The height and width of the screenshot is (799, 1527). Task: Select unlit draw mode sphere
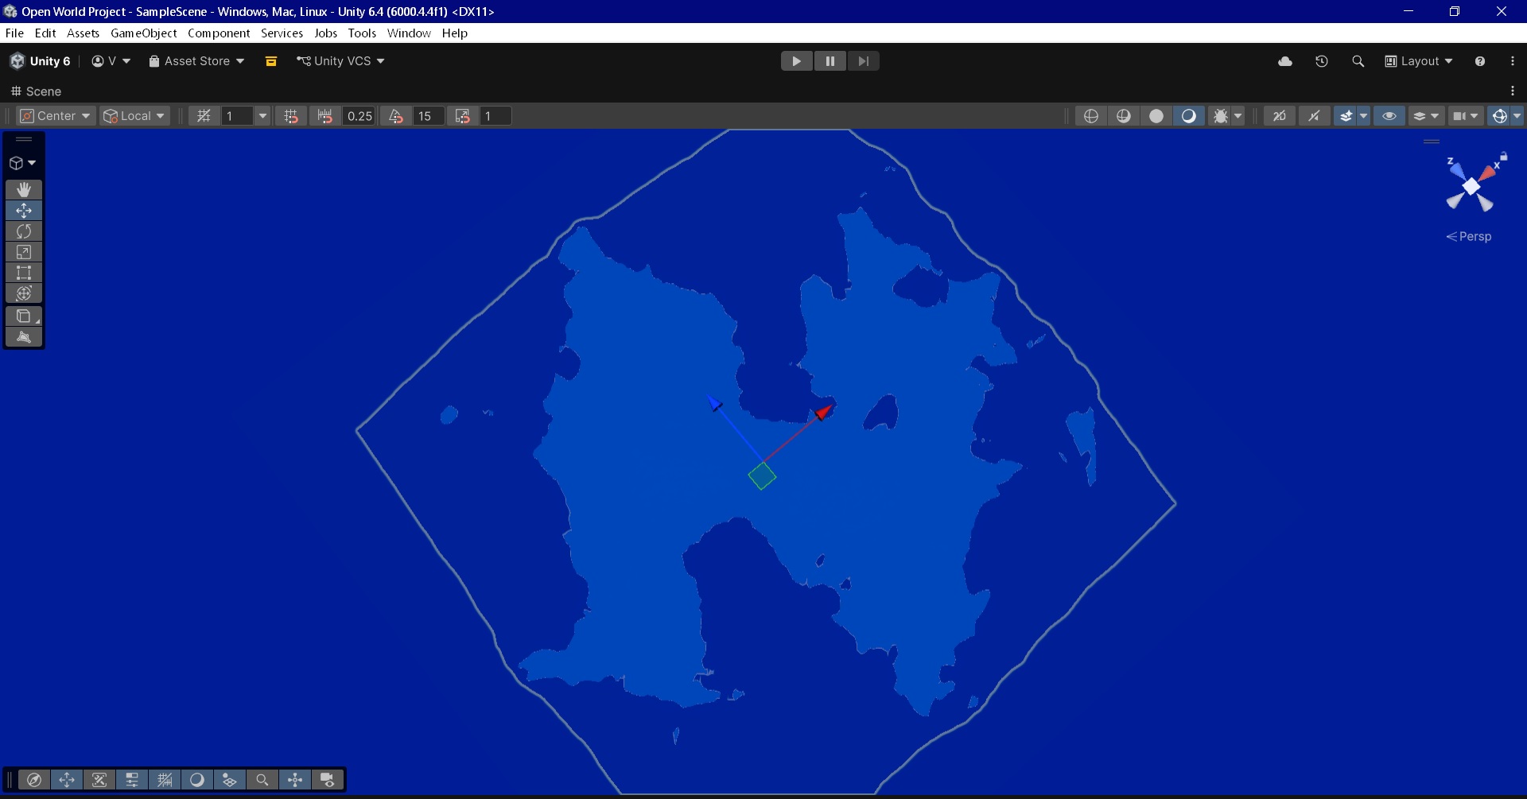(x=1156, y=116)
